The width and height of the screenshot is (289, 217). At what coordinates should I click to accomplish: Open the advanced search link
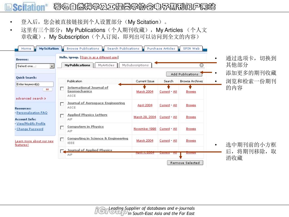tap(31, 98)
